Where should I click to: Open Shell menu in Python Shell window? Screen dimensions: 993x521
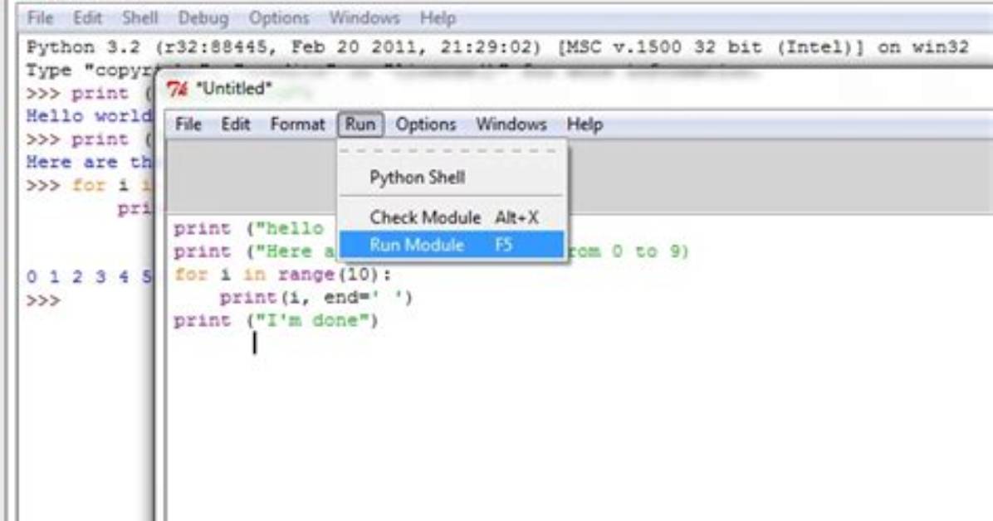140,18
